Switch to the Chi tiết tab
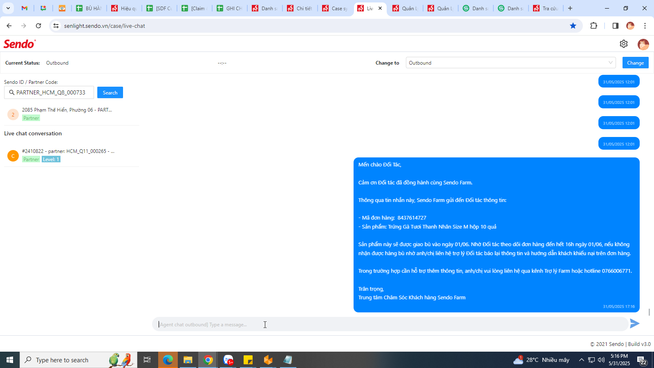 300,8
